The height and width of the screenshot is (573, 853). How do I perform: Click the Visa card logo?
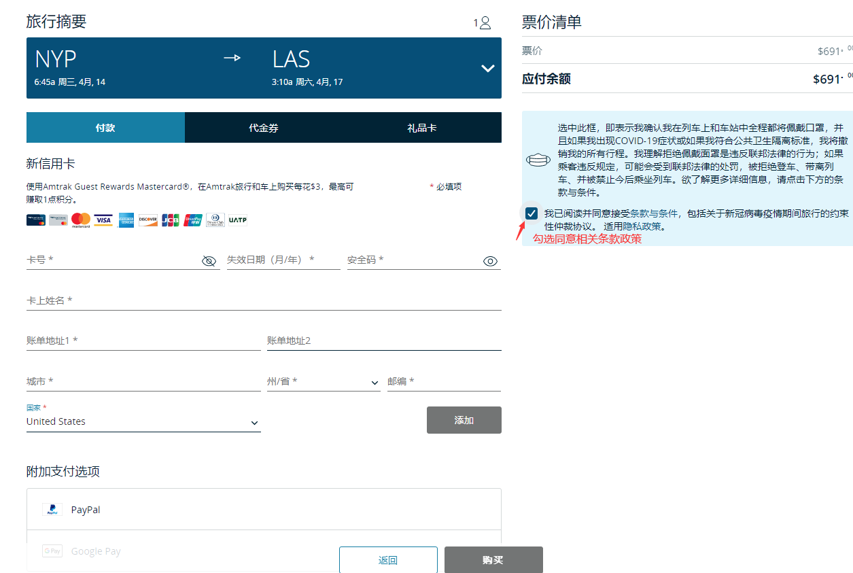[103, 220]
